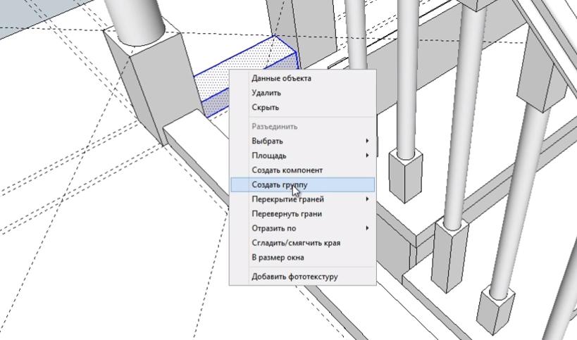Screen dimensions: 577x340
Task: Open Данные объекта from context menu
Action: click(x=302, y=78)
